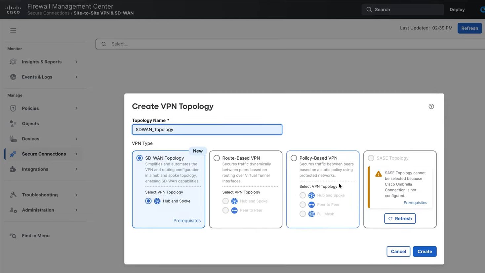Choose the Policy-Based VPN radio option
This screenshot has width=485, height=273.
pyautogui.click(x=294, y=158)
